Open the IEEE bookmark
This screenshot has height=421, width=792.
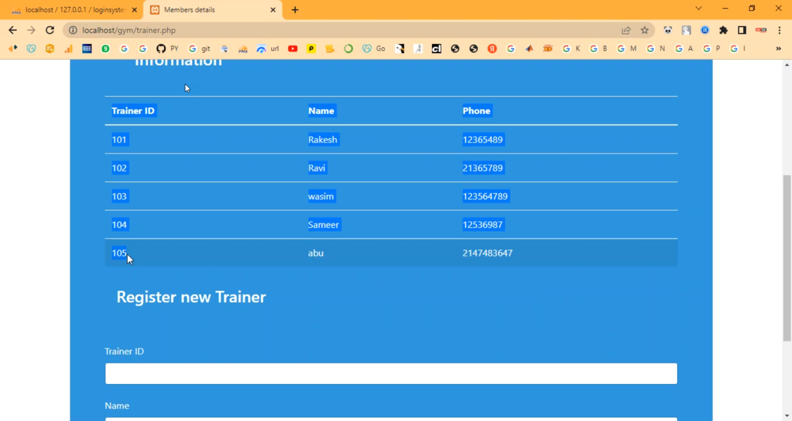(x=87, y=48)
